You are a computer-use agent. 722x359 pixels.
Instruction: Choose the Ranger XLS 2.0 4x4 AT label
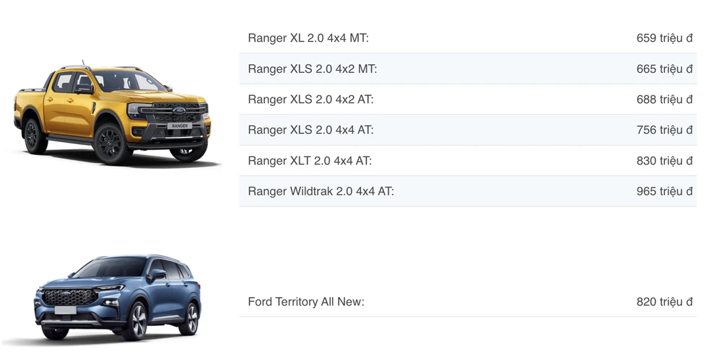310,130
